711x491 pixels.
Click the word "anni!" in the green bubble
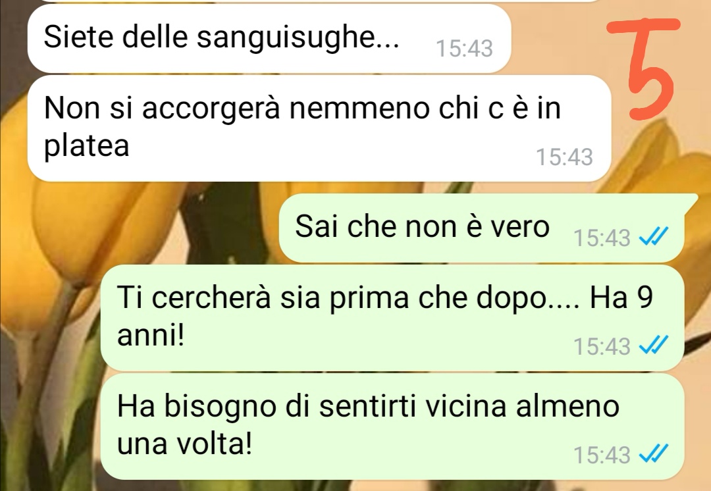point(151,336)
